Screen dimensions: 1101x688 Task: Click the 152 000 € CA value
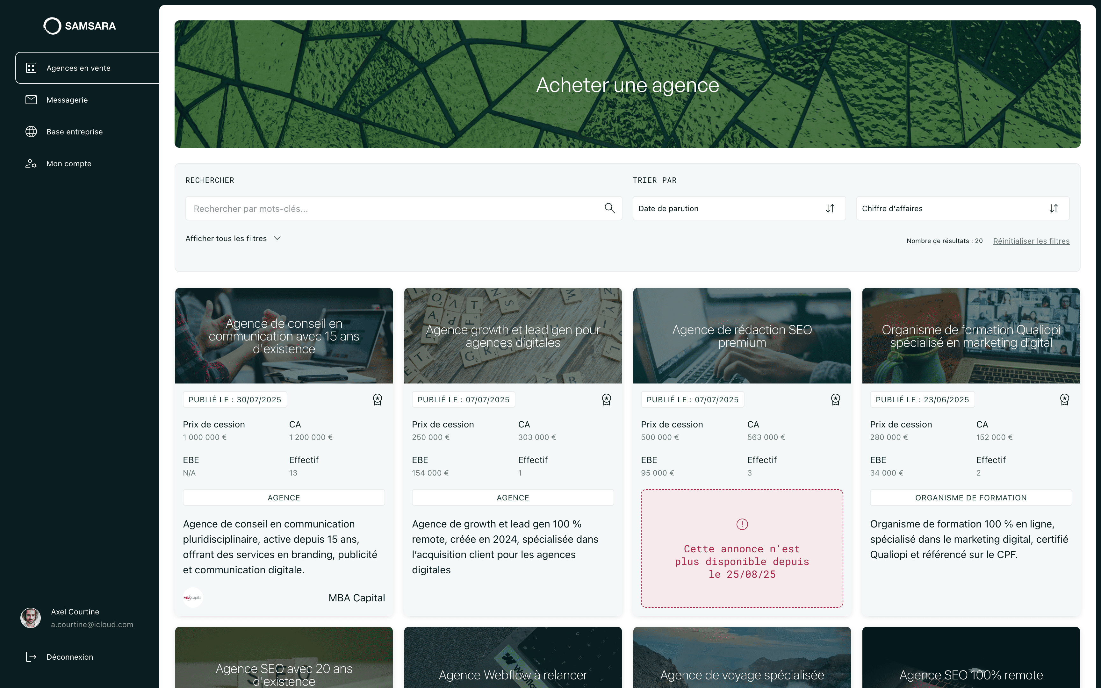pos(995,437)
